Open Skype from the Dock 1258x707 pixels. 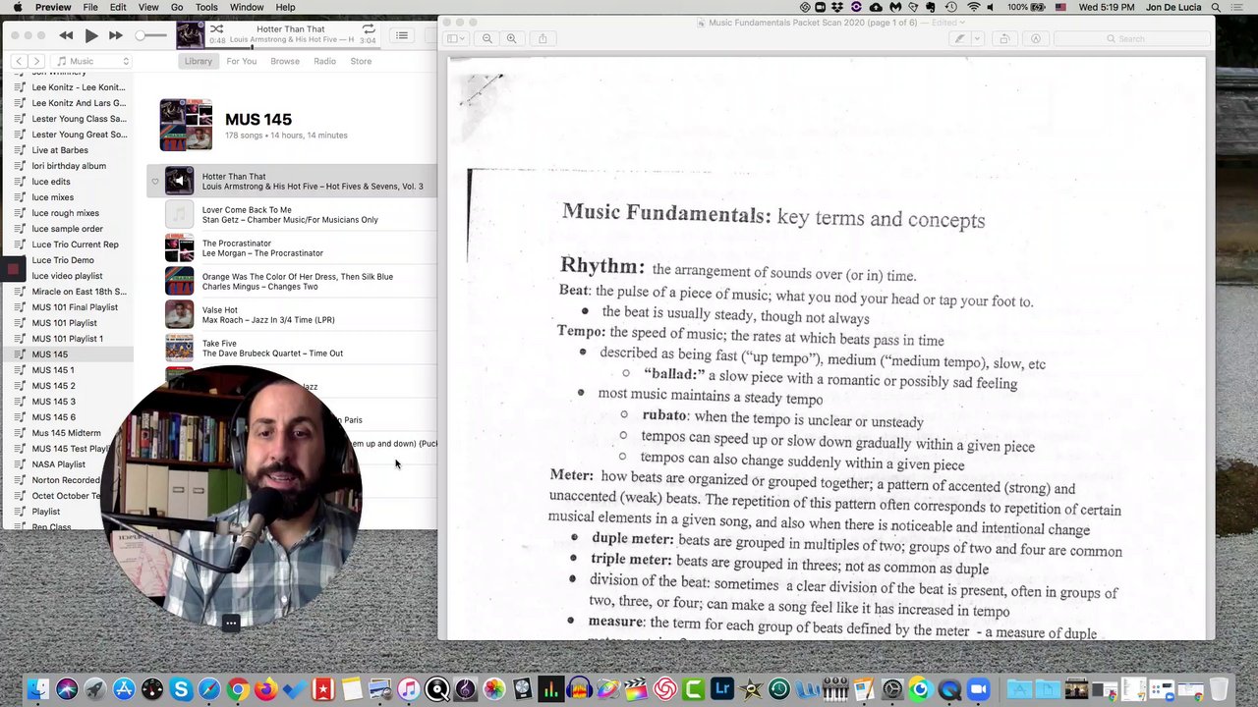pos(181,689)
